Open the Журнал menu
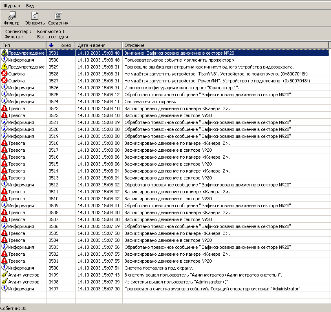The image size is (331, 312). (11, 6)
